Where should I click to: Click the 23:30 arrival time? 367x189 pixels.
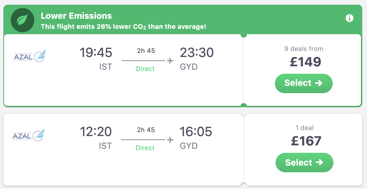197,53
